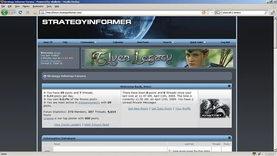Click the Stop loading X icon
Image resolution: width=277 pixels, height=156 pixels.
coord(28,13)
